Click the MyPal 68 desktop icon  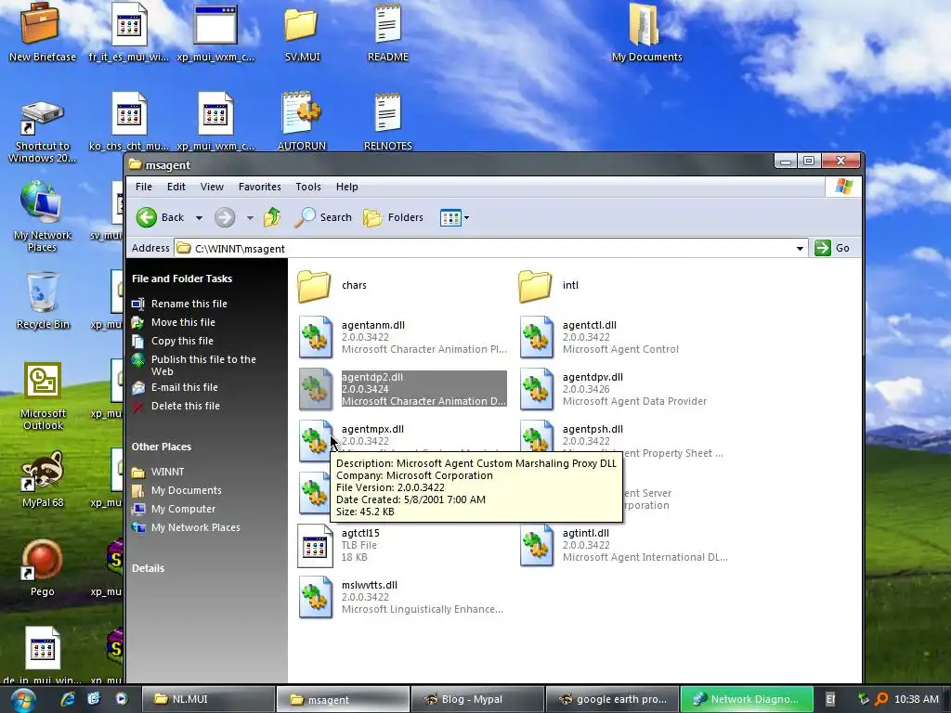43,471
